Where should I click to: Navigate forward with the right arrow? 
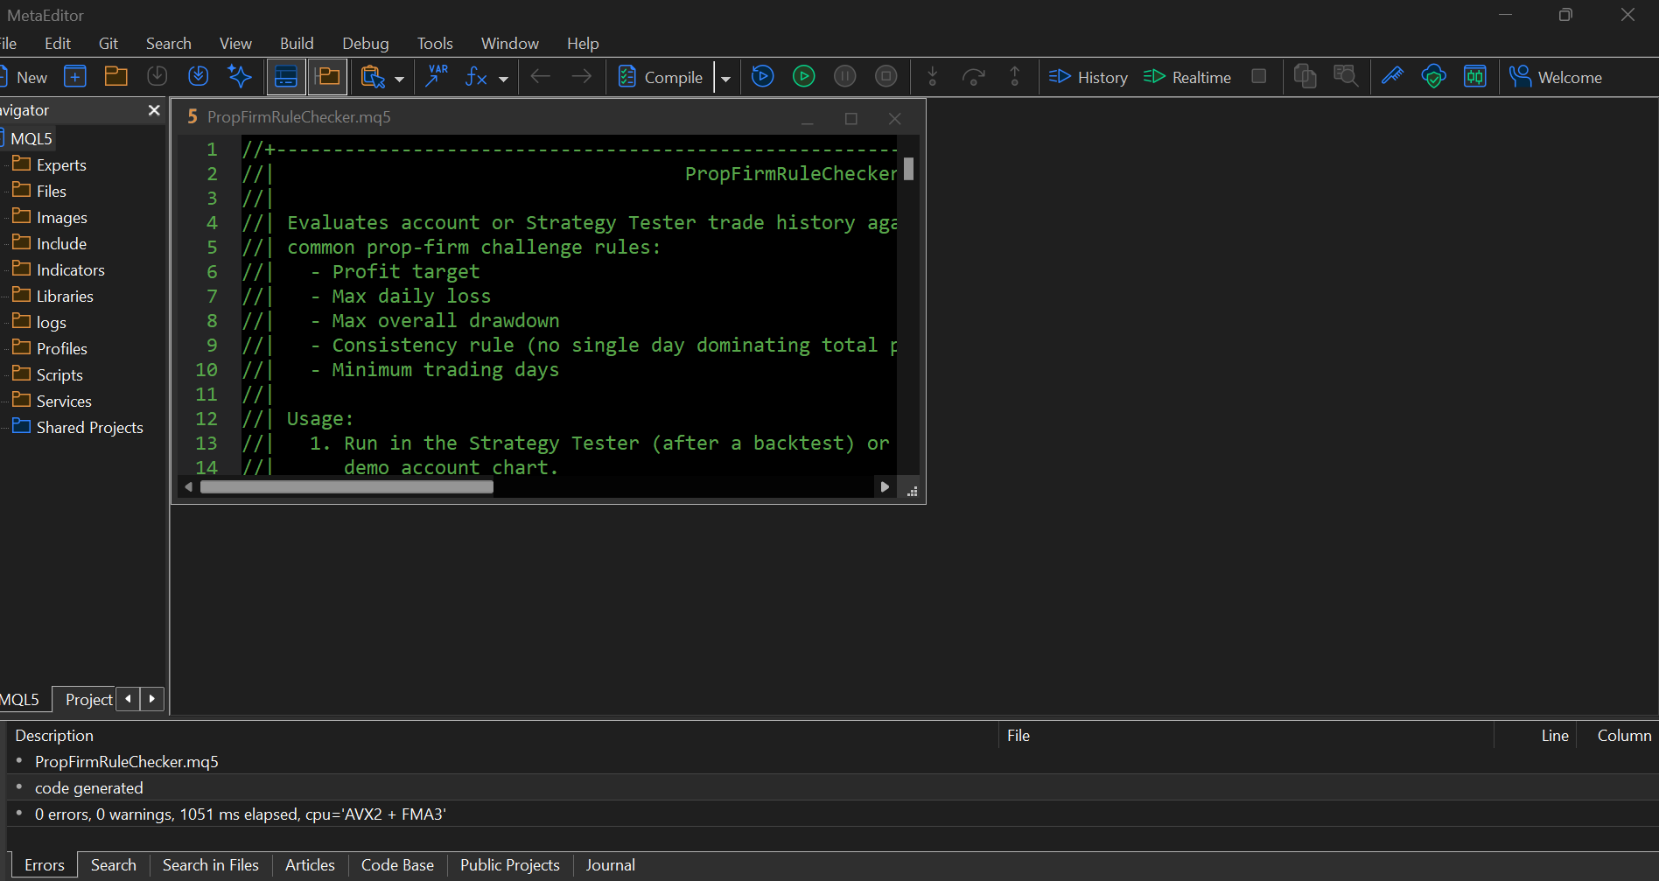[581, 77]
